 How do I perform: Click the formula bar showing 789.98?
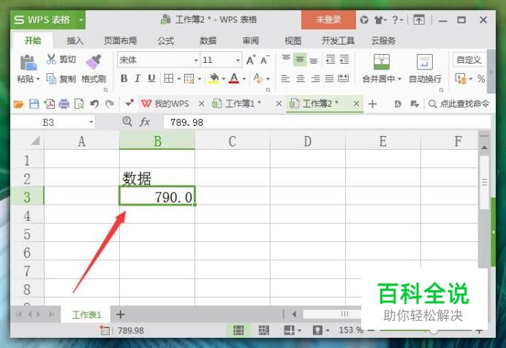click(327, 122)
